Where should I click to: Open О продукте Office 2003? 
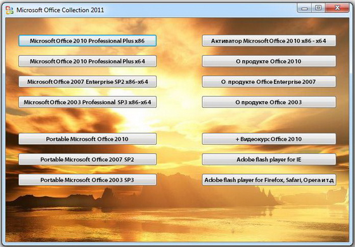click(x=269, y=102)
